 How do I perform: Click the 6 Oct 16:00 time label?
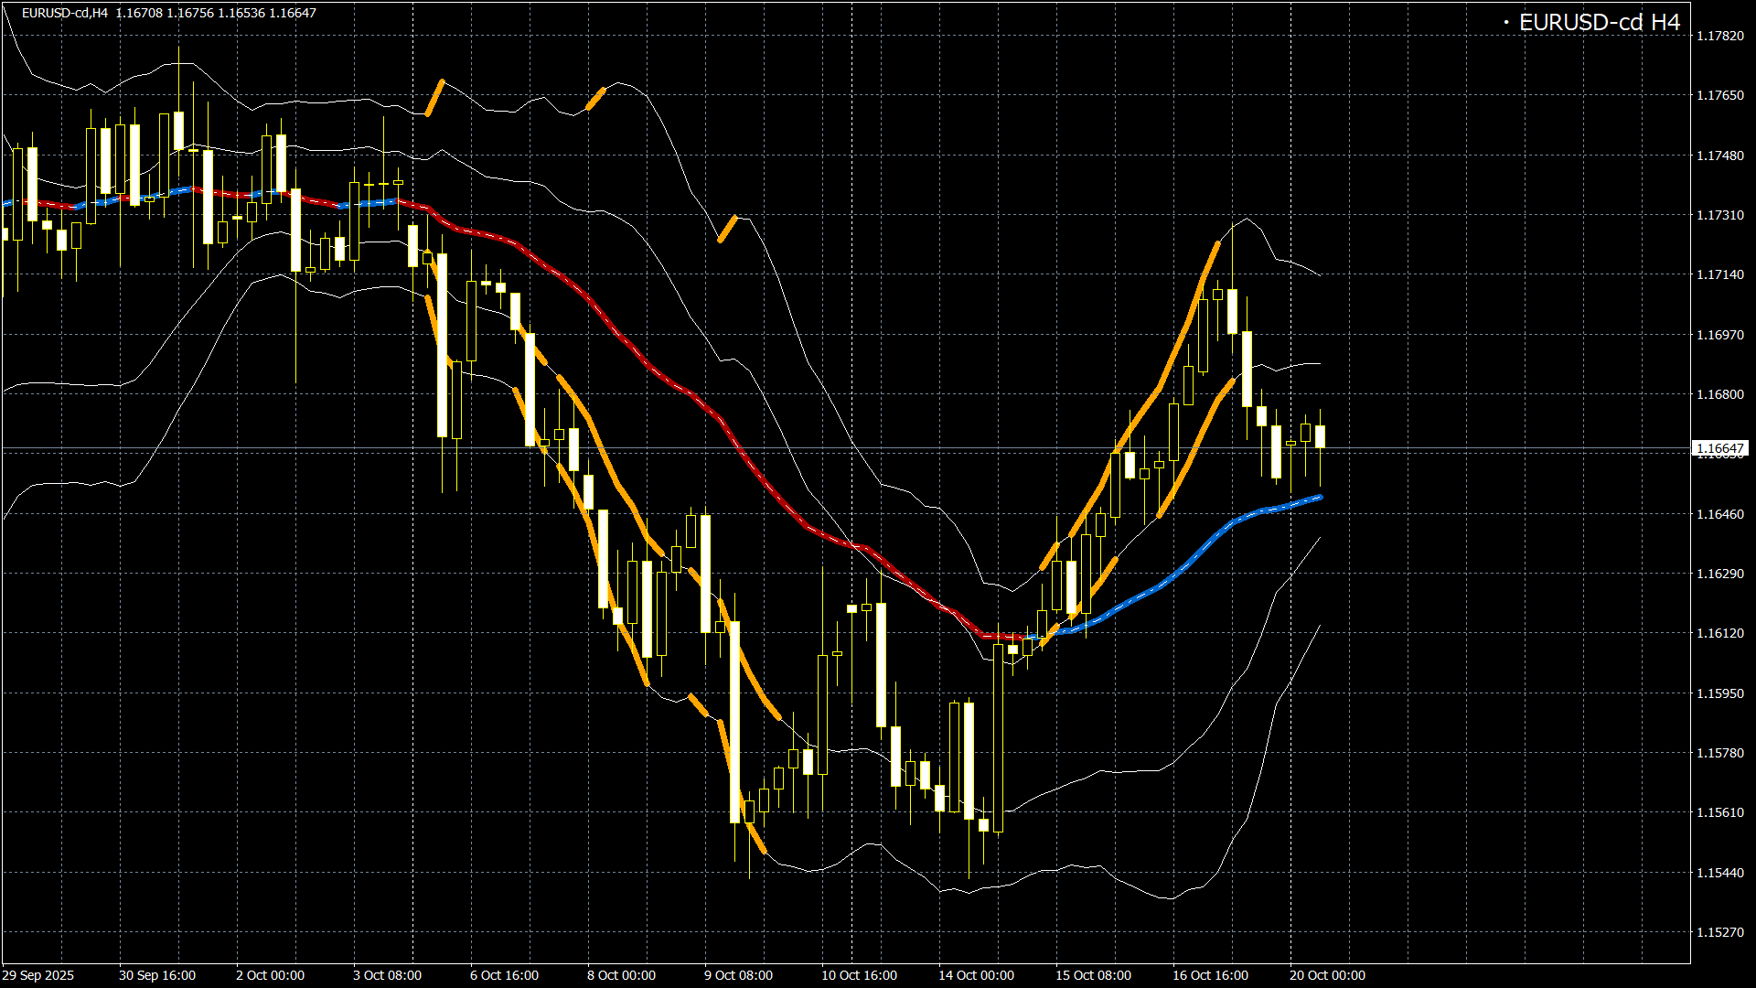504,975
